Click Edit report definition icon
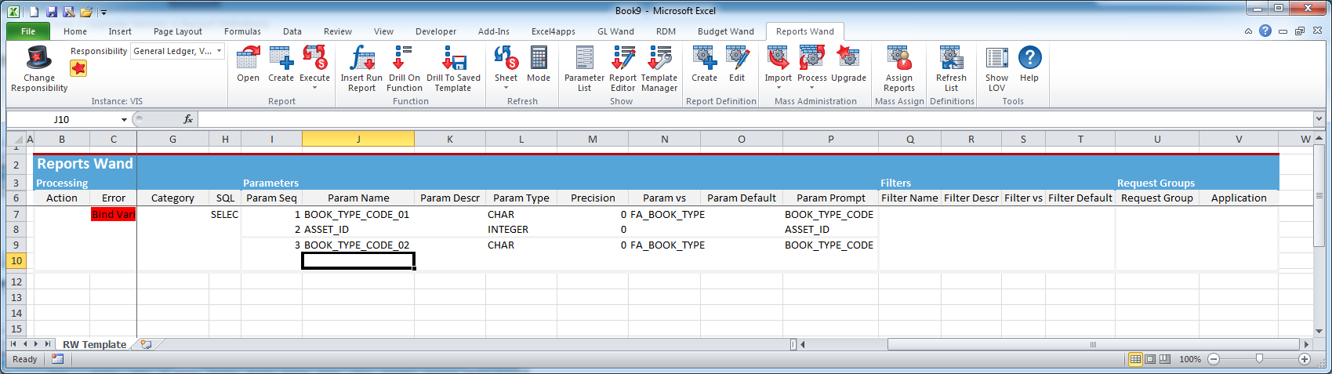1332x374 pixels. coord(737,58)
